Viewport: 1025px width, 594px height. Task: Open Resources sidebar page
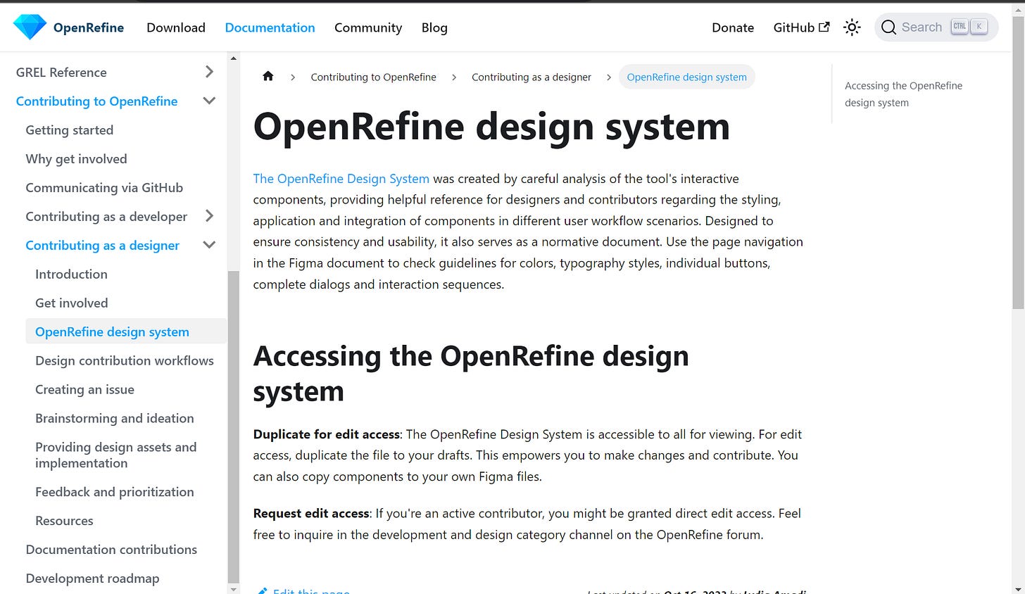tap(64, 522)
